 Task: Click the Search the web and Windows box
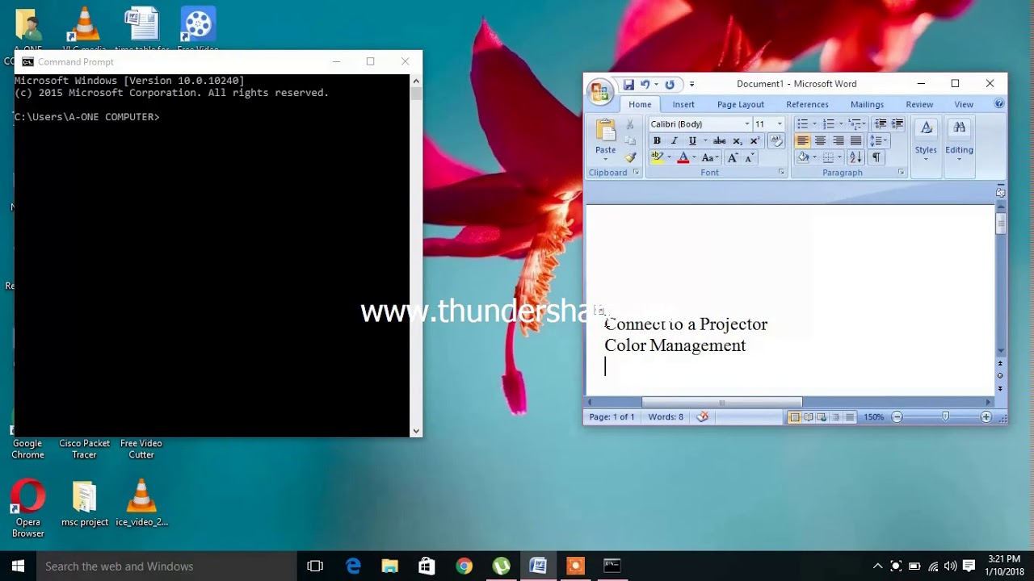167,566
